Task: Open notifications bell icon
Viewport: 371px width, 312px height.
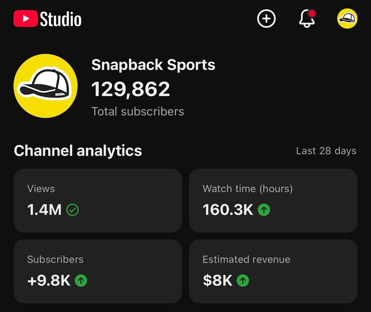Action: point(307,19)
